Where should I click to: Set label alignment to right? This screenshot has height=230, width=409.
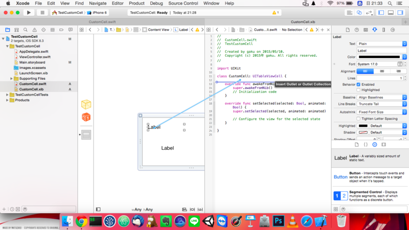[x=398, y=71]
